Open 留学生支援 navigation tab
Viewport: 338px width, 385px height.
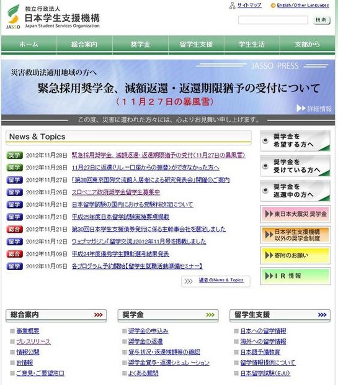(x=196, y=44)
